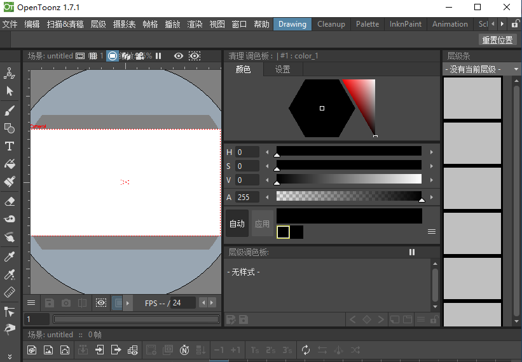Click the Toggle Edit In Place icon

(132, 350)
